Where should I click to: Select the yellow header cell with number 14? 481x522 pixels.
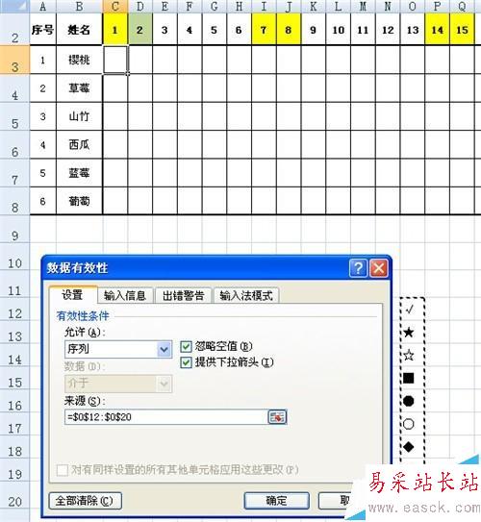(x=438, y=30)
